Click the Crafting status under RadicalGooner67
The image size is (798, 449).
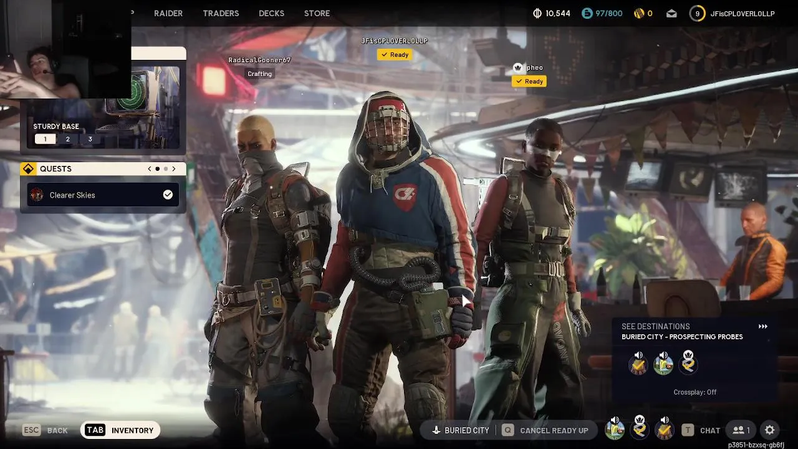(259, 74)
